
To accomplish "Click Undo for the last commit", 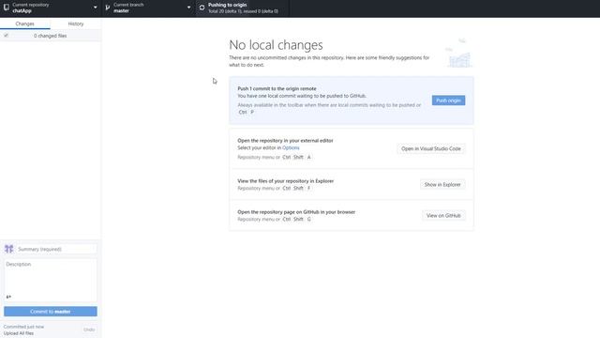I will point(89,330).
